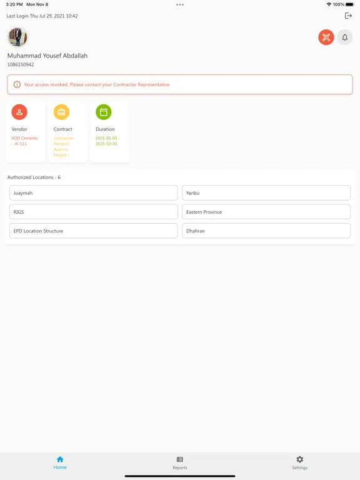The height and width of the screenshot is (480, 360).
Task: Select the RIGS location
Action: pos(93,212)
